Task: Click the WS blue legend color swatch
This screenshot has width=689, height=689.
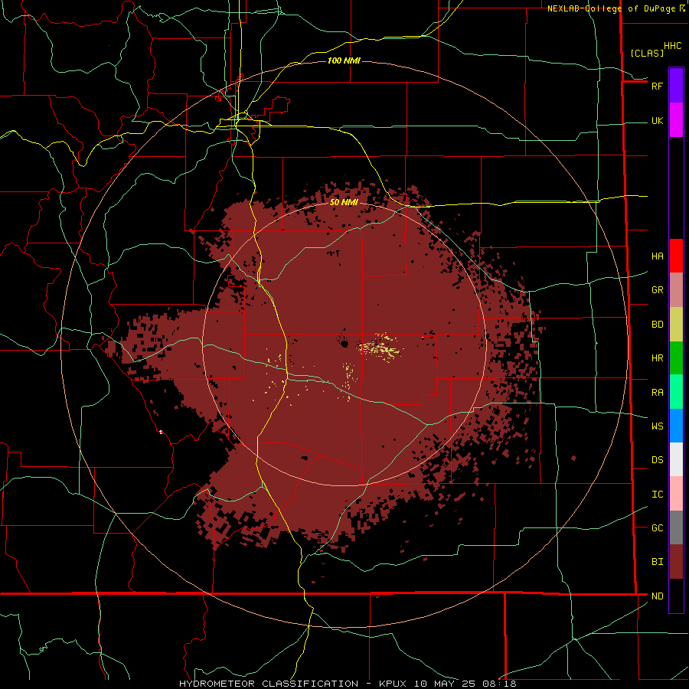Action: click(676, 426)
